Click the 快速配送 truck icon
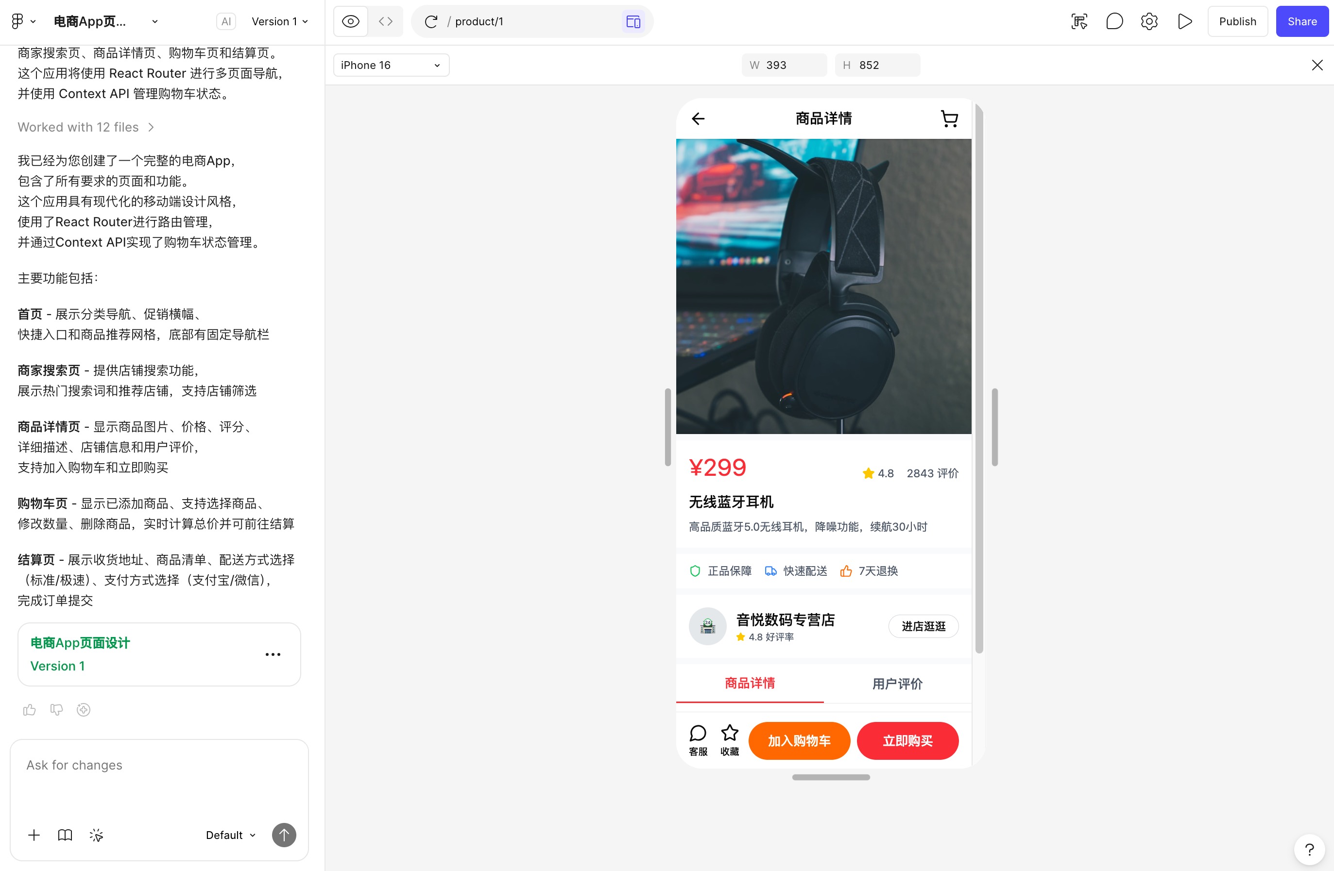 click(770, 571)
